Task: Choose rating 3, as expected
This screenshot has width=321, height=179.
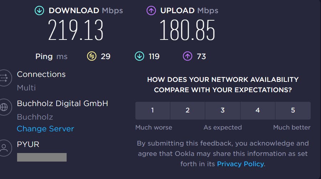Action: click(223, 110)
